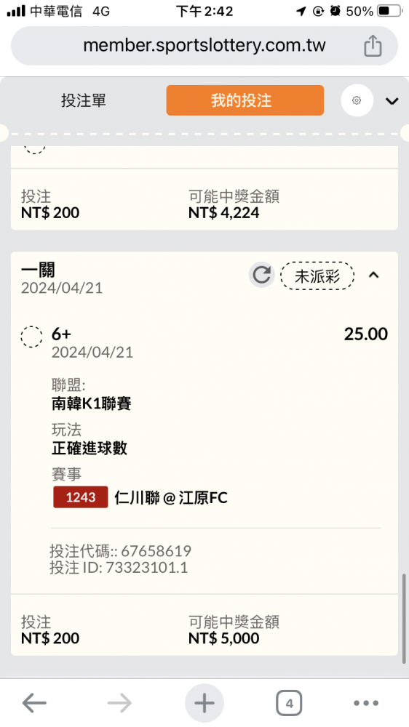Collapse the 一關 bet details chevron
This screenshot has height=727, width=409.
(x=374, y=275)
